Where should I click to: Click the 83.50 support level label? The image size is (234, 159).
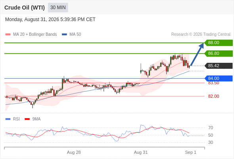coord(213,83)
